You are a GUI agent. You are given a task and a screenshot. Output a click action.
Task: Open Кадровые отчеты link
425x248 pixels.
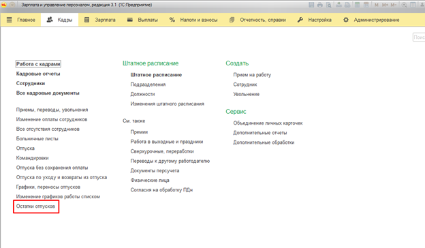point(38,74)
